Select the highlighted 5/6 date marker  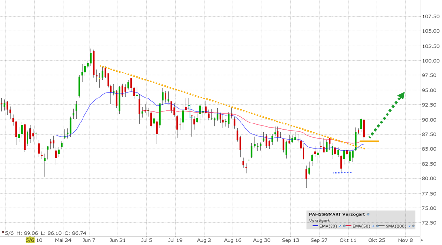(30, 240)
